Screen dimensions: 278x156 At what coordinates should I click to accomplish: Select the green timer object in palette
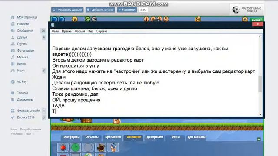pos(75,147)
